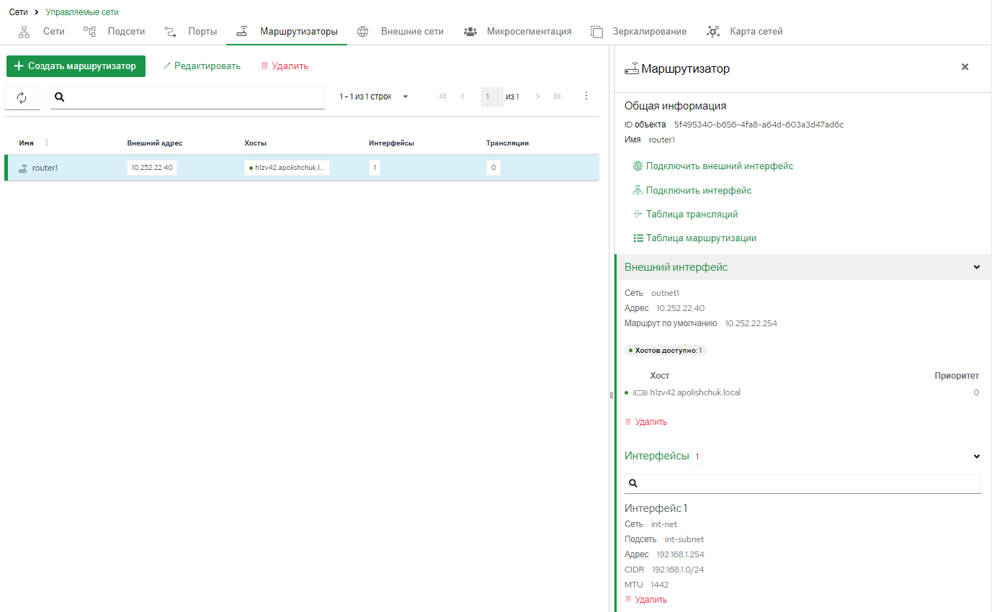
Task: Click the object ID value
Action: 758,125
